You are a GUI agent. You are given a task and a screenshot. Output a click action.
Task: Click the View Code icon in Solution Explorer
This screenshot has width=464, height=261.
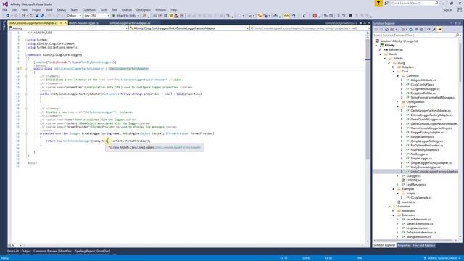click(x=428, y=29)
